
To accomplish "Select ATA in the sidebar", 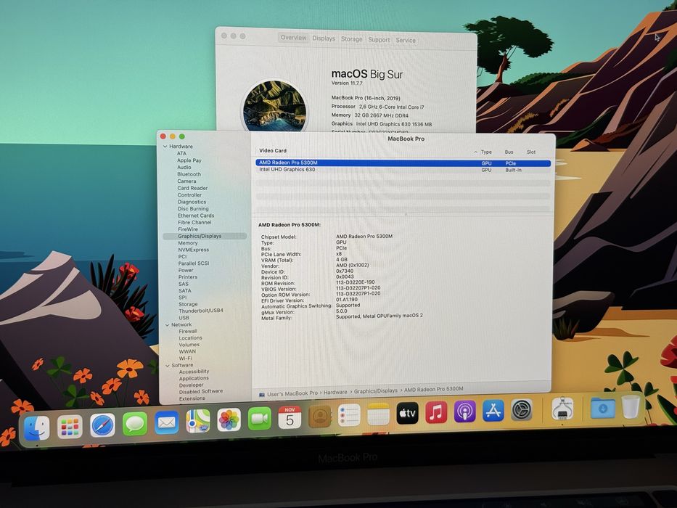I will [x=181, y=153].
